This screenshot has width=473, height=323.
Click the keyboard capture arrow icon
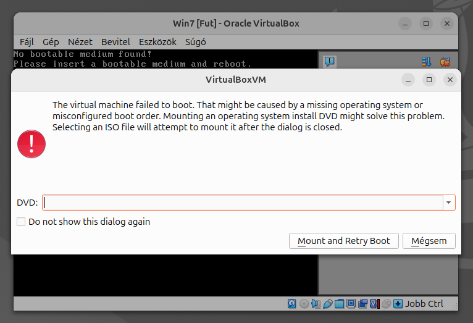[398, 304]
